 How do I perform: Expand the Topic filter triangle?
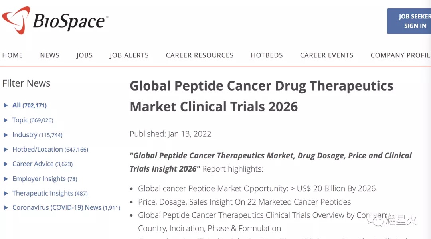[5, 120]
